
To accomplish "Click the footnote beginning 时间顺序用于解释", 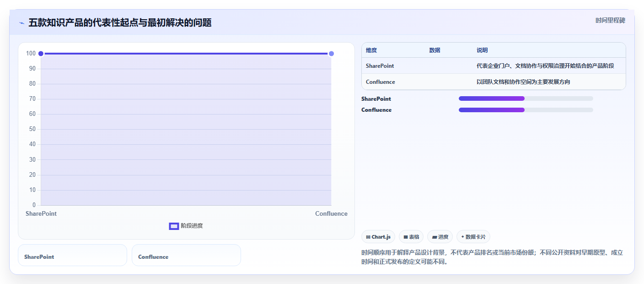I will pyautogui.click(x=492, y=257).
